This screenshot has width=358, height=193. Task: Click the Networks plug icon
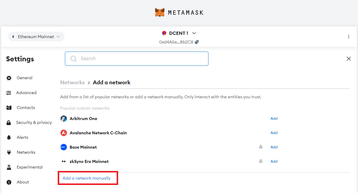click(9, 152)
